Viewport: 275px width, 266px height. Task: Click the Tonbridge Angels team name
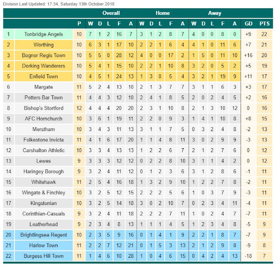coord(43,34)
